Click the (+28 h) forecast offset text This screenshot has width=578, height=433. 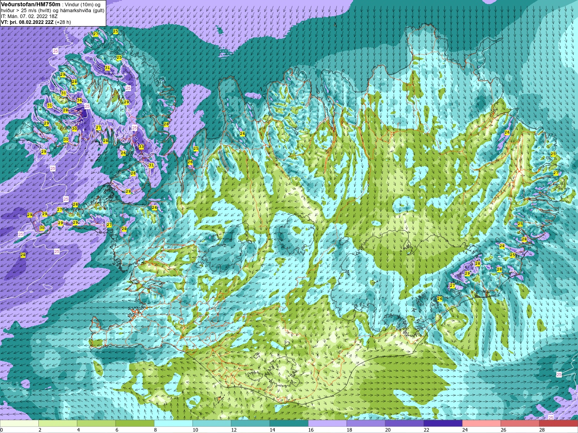63,22
